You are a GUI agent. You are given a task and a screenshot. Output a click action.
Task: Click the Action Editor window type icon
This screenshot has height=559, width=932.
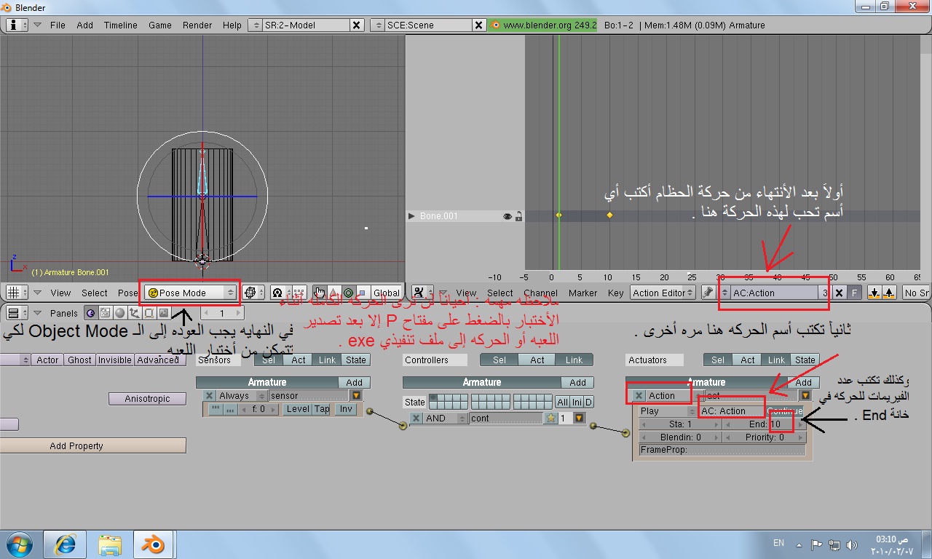422,293
